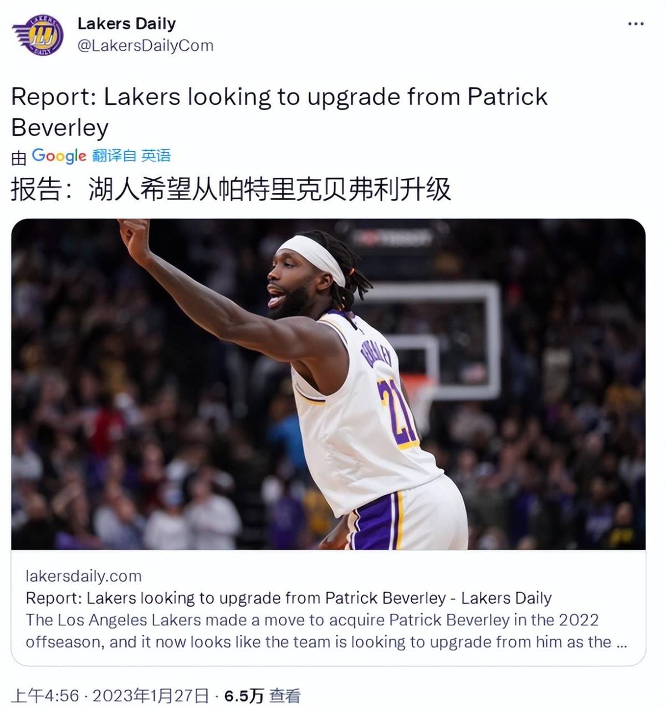Click the English tweet headline text
This screenshot has height=709, width=665.
tap(279, 112)
